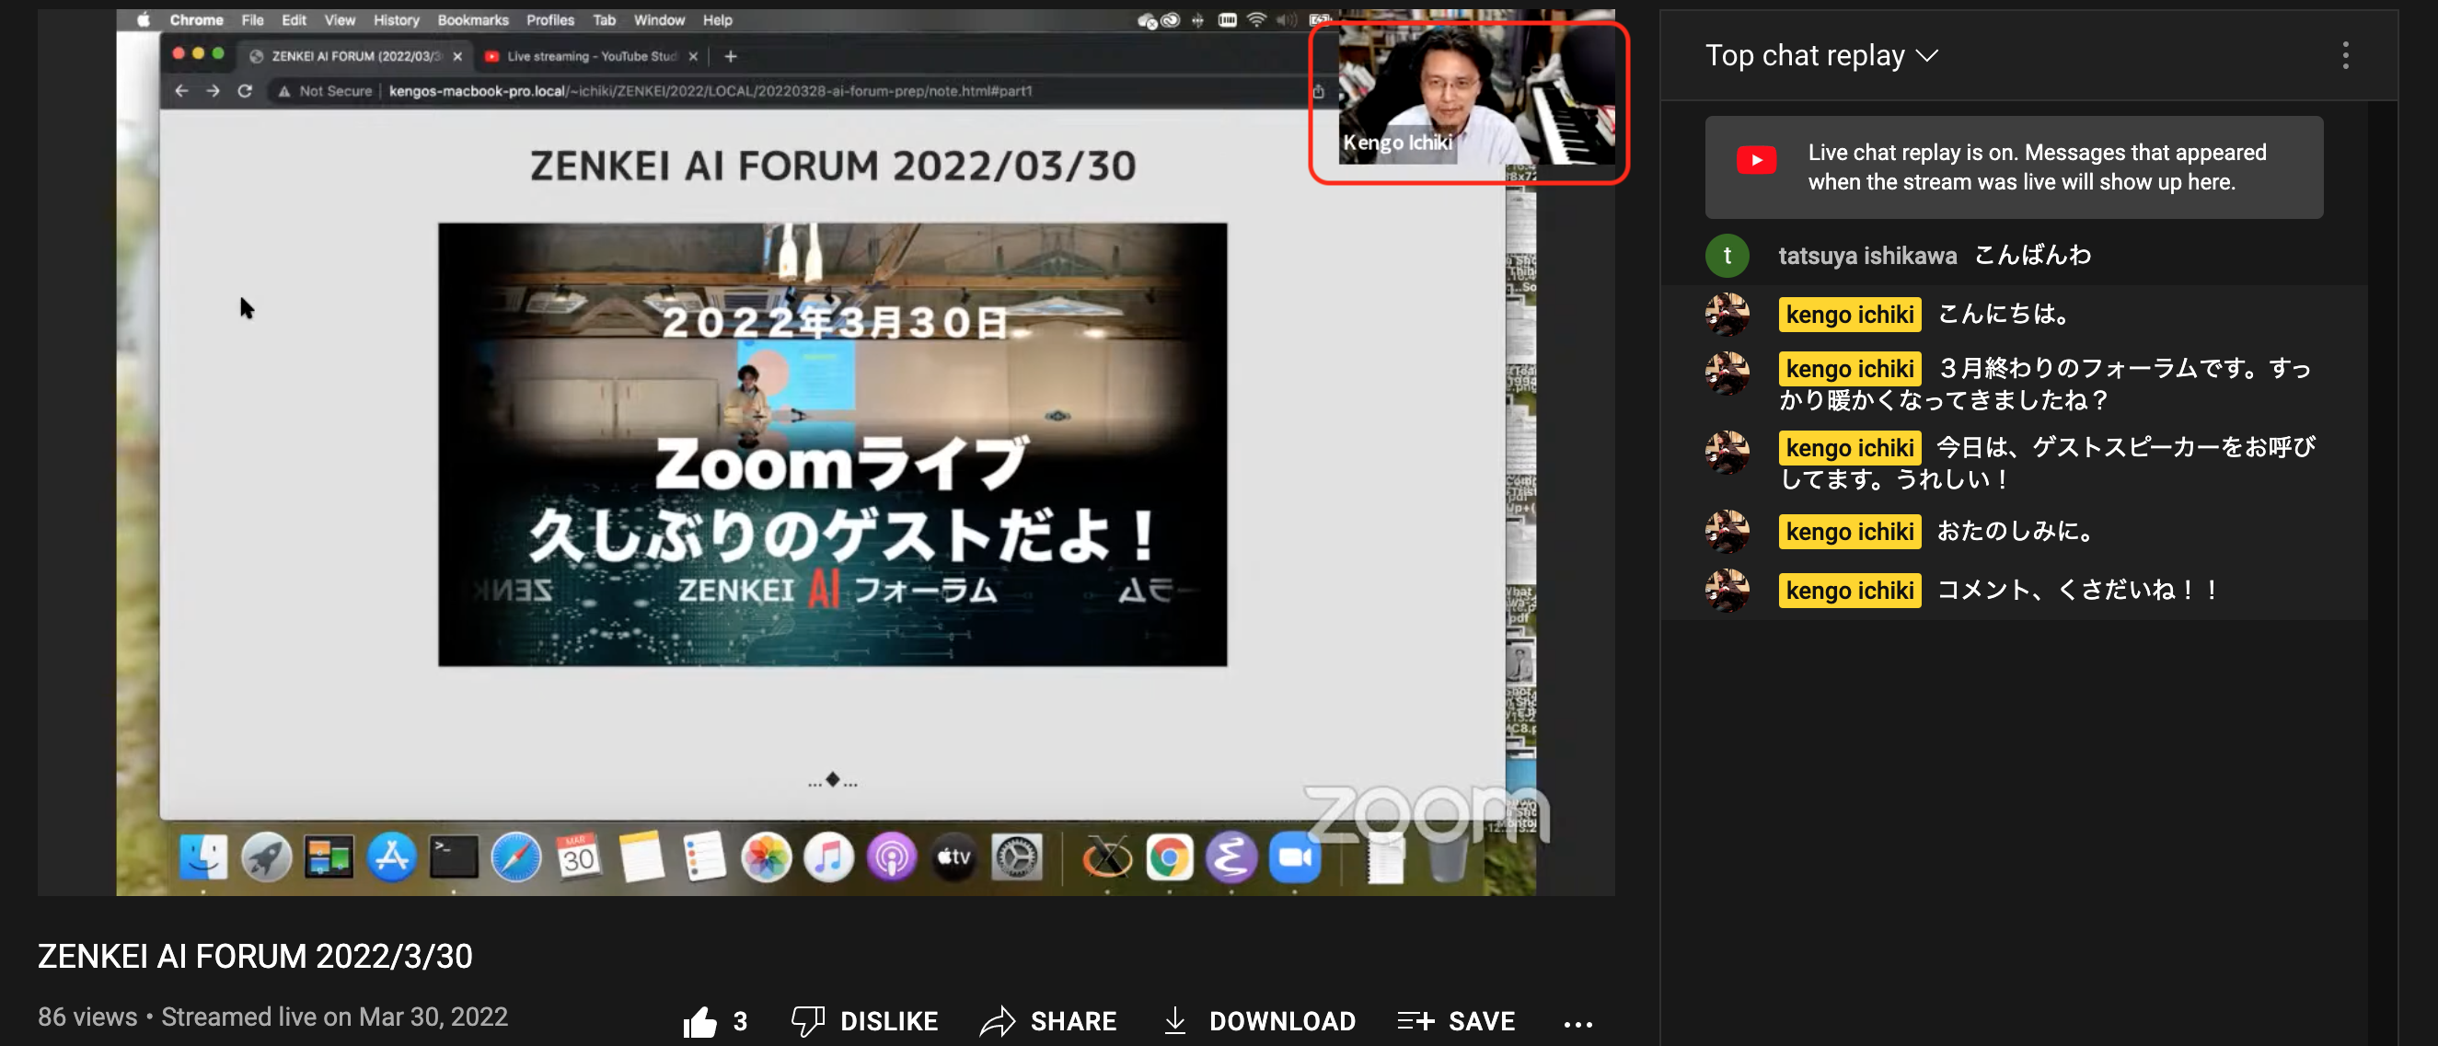Click the tatsuya ishikawa username in chat
2438x1046 pixels.
tap(1866, 256)
